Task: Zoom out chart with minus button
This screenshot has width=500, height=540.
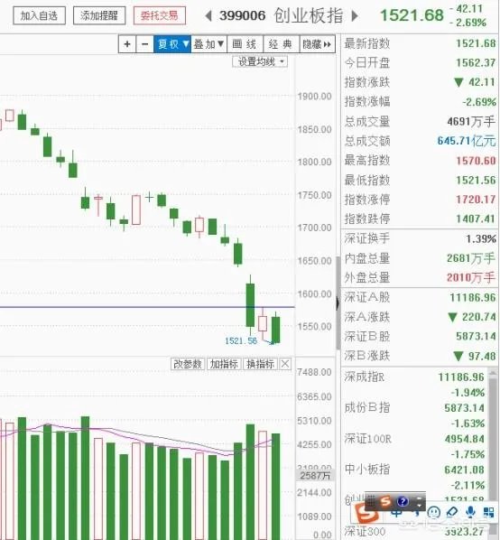Action: coord(145,44)
